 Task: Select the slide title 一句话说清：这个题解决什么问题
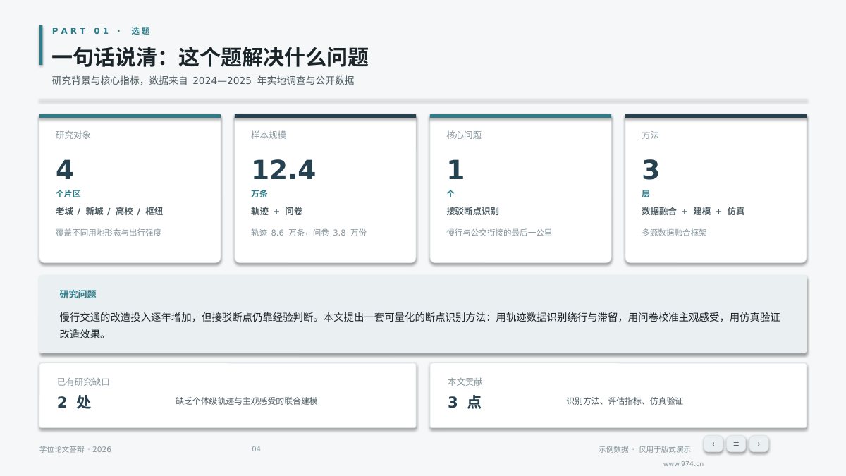210,57
